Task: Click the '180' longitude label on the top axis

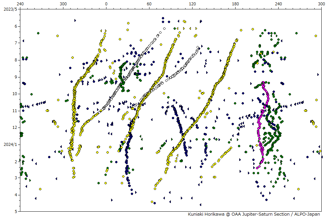Action: tap(236, 4)
